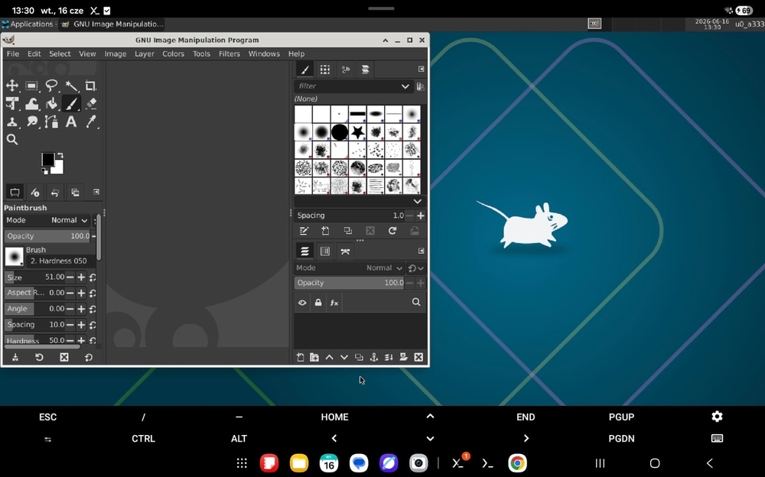Click the anchor floating layer icon
Screen dimensions: 765x477
click(x=374, y=358)
